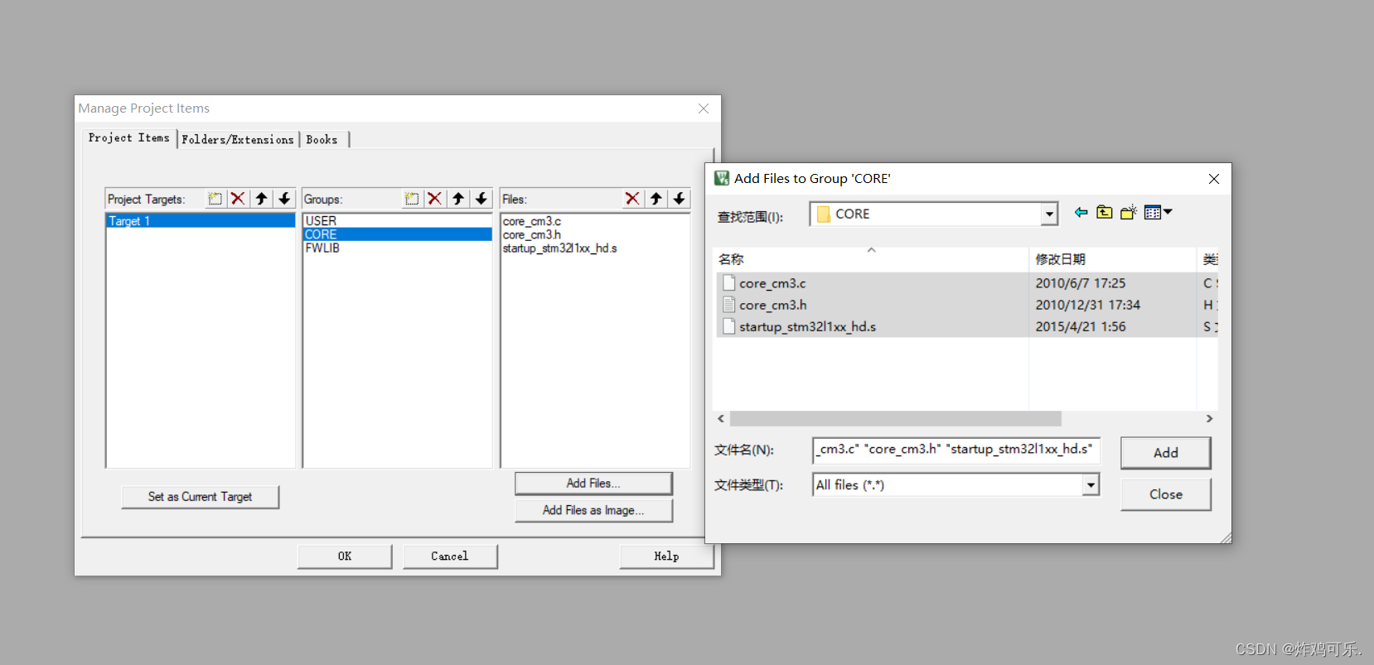Open the Folders/Extensions tab

click(238, 140)
